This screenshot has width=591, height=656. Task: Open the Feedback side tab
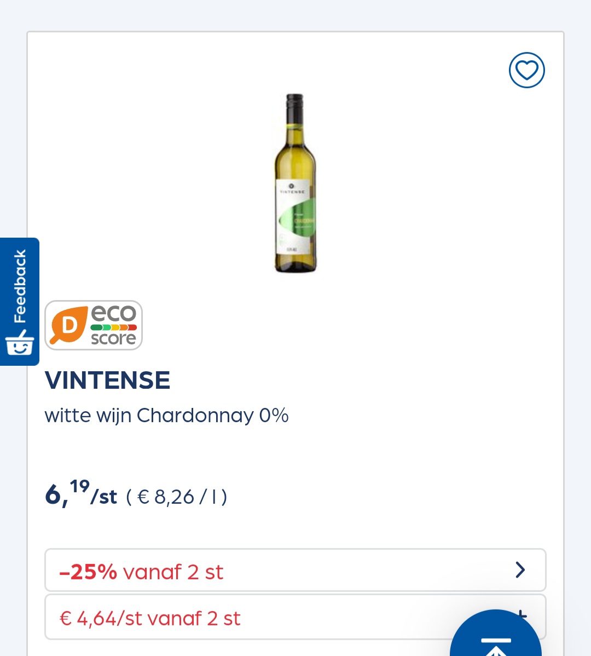coord(20,301)
